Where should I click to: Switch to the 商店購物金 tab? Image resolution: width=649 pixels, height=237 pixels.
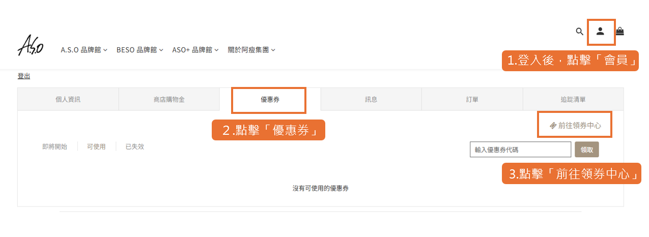click(169, 99)
